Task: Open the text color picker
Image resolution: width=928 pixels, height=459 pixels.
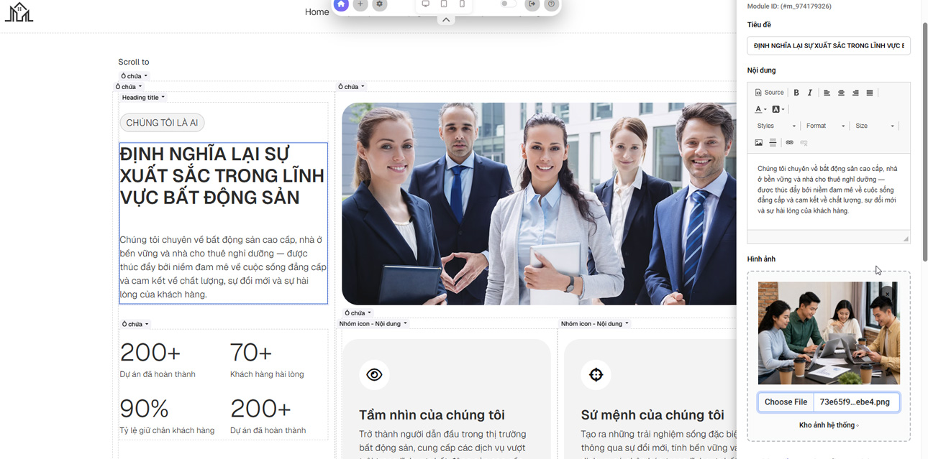Action: (760, 109)
